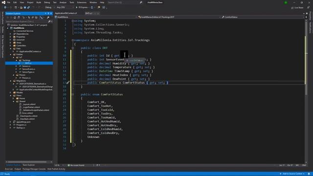Expand the Controllers folder
The width and height of the screenshot is (313, 176).
(10, 45)
